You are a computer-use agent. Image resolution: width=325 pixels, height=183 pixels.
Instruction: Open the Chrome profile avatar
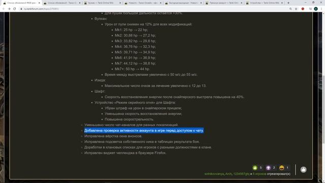pos(316,9)
